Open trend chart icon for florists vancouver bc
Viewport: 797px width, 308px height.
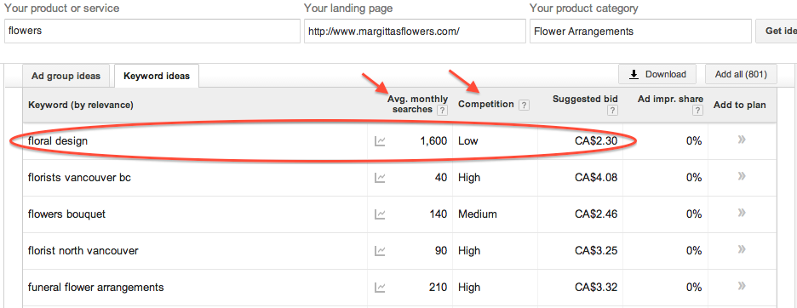click(x=380, y=178)
